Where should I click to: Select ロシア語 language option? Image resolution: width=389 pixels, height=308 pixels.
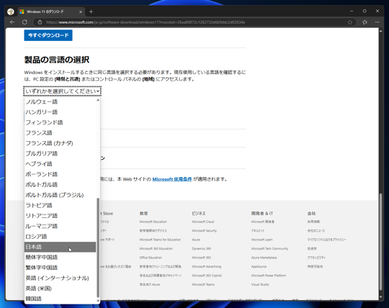(x=60, y=236)
